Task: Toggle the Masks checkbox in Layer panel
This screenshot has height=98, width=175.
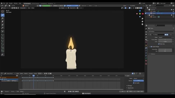Action: (128, 86)
